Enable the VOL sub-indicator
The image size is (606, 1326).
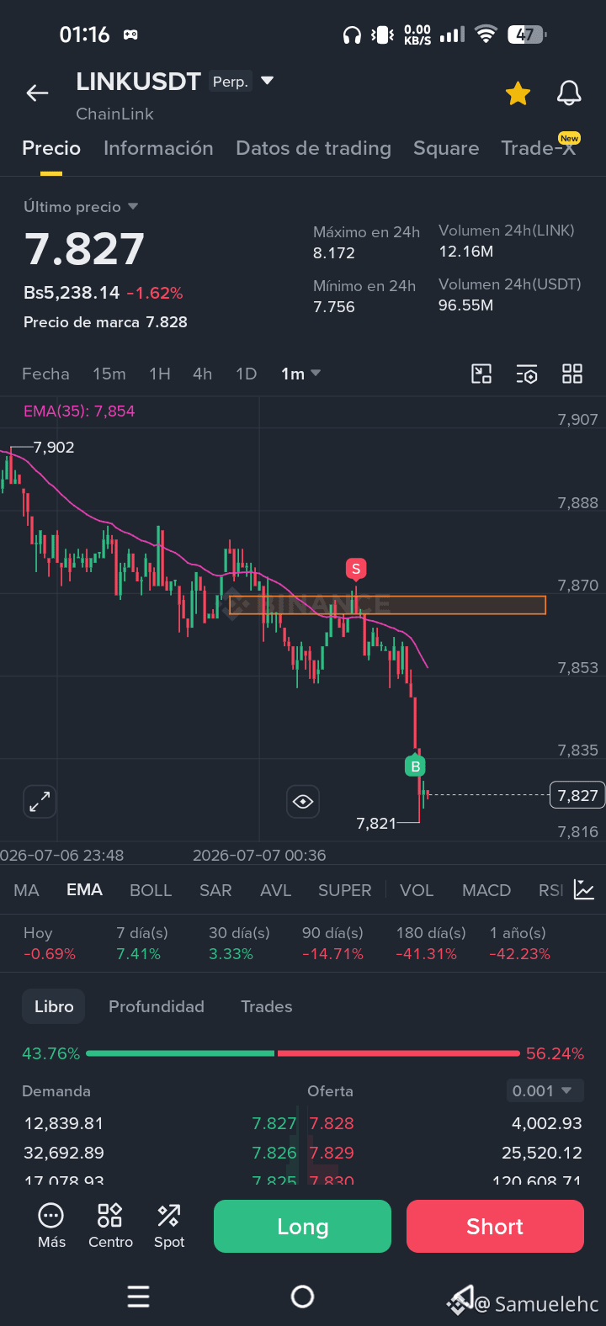coord(417,890)
